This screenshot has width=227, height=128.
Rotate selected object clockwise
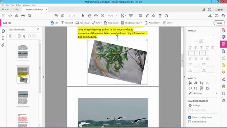[196, 88]
